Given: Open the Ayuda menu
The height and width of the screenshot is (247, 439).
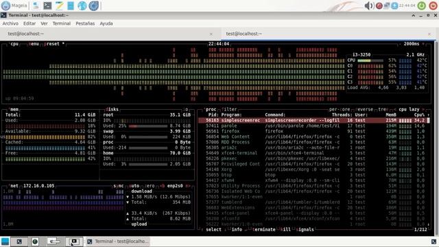Looking at the screenshot, I should click(106, 23).
